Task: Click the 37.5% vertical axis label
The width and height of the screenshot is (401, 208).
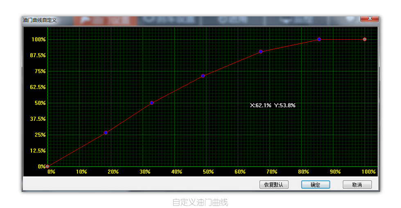Action: click(x=38, y=119)
